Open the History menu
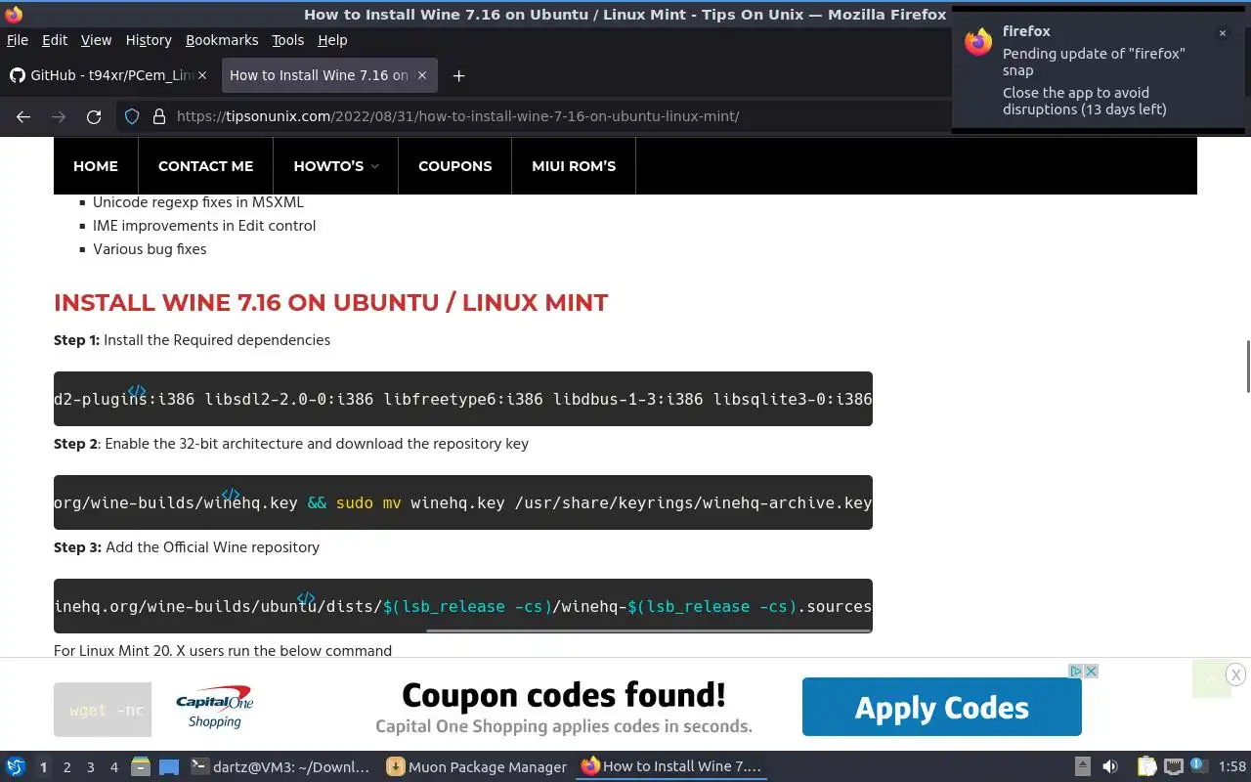 149,40
